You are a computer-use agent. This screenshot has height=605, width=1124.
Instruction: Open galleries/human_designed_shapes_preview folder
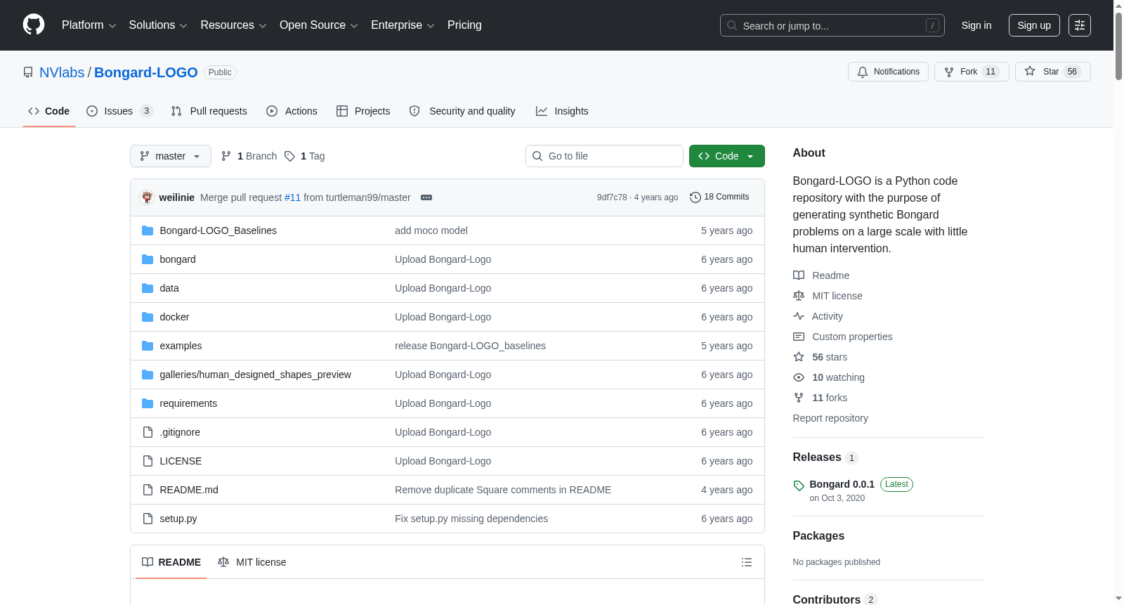255,375
